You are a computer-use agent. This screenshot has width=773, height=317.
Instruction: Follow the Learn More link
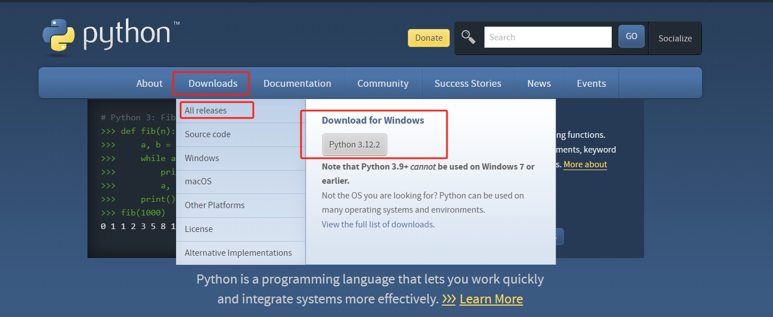click(x=491, y=299)
